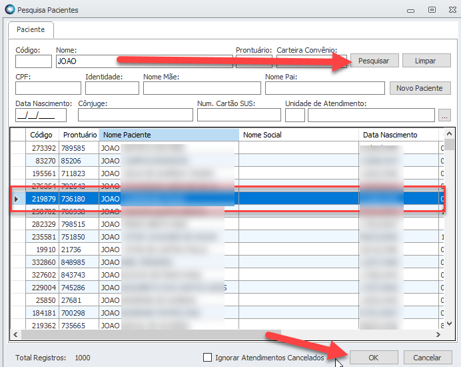Click the horizontal scrollbar right arrow
Image resolution: width=461 pixels, height=367 pixels.
coord(438,334)
